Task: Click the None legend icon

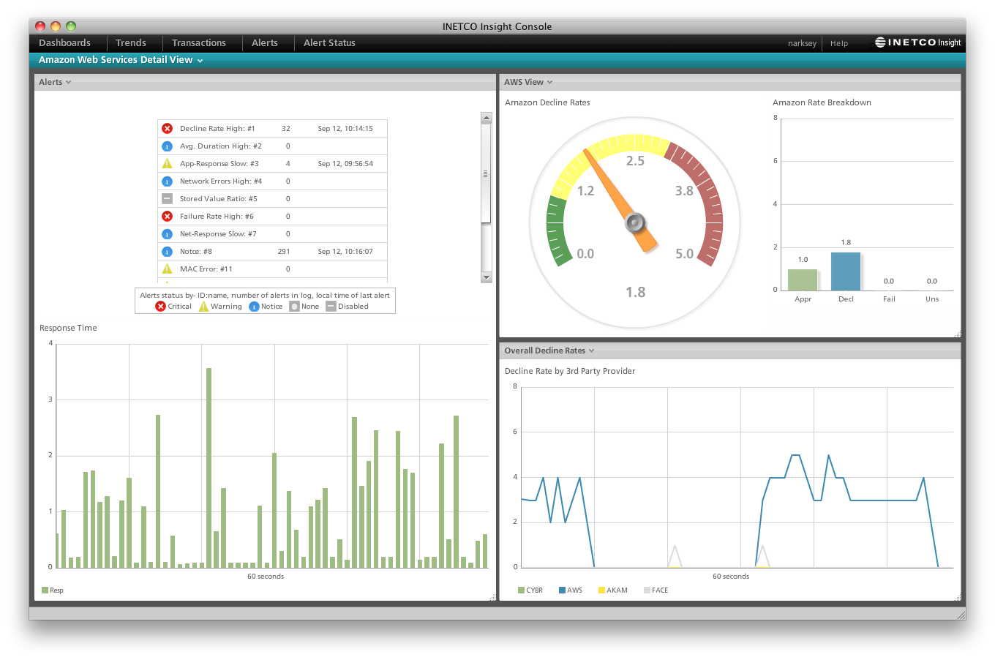Action: click(x=294, y=307)
